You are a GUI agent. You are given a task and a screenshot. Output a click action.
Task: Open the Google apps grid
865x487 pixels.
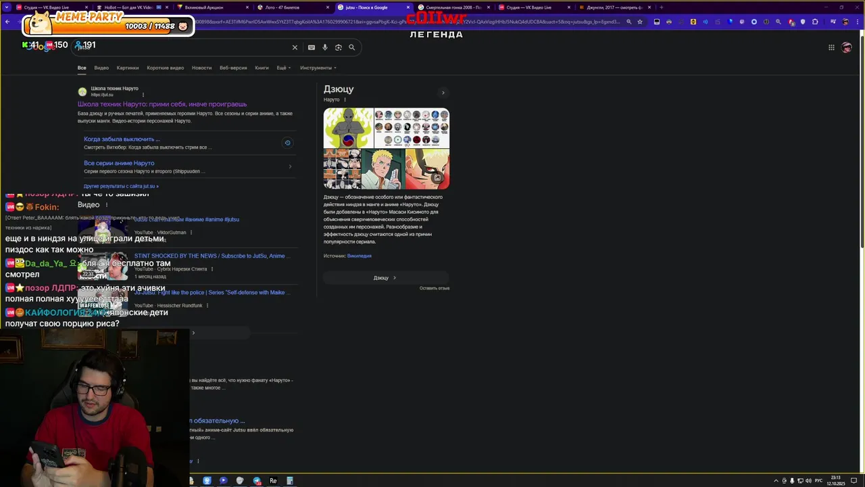click(831, 47)
